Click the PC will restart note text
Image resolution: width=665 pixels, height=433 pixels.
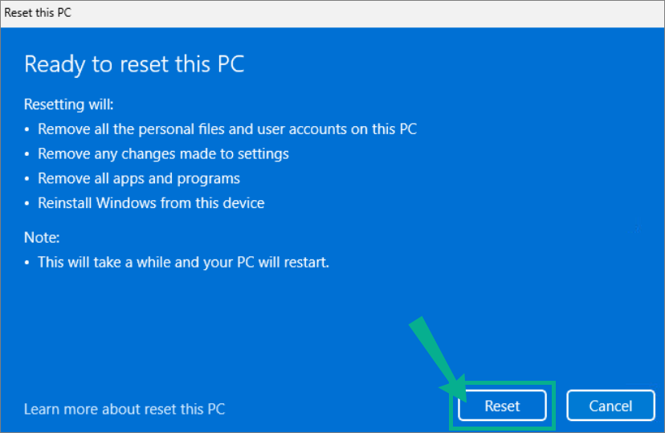[183, 262]
